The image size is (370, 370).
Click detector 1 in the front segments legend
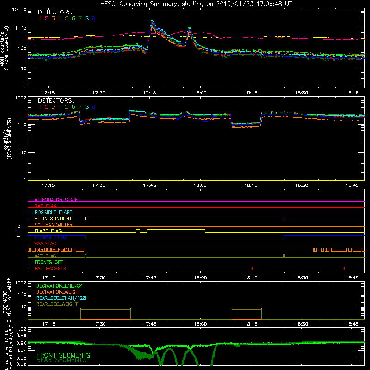click(x=40, y=18)
